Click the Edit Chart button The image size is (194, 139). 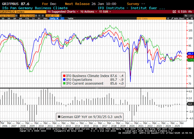pos(179,19)
